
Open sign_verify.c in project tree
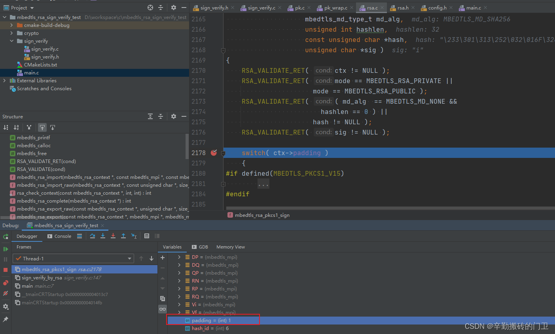[45, 49]
